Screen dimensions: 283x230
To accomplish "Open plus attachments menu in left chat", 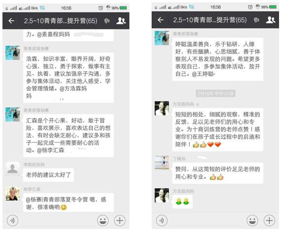I will (120, 220).
